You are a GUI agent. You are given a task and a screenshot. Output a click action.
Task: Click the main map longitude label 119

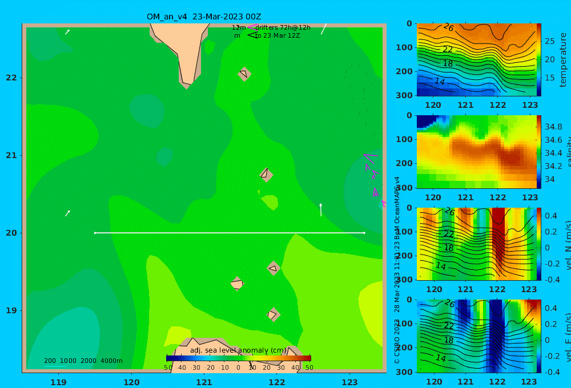[59, 382]
